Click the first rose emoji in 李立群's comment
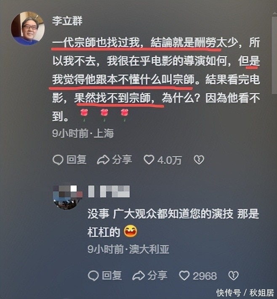Screen dimensions: 277x299 (x=84, y=115)
